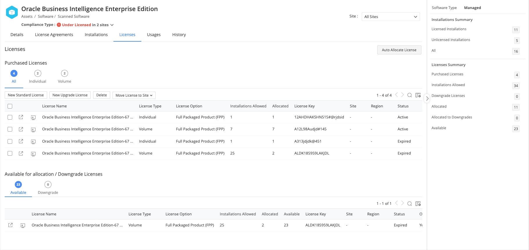Click license key ALDK185959LAKJDL in Available table
The image size is (529, 250).
click(x=323, y=225)
